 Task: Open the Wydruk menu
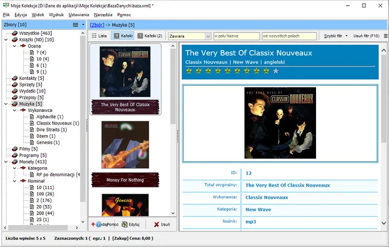coord(56,14)
